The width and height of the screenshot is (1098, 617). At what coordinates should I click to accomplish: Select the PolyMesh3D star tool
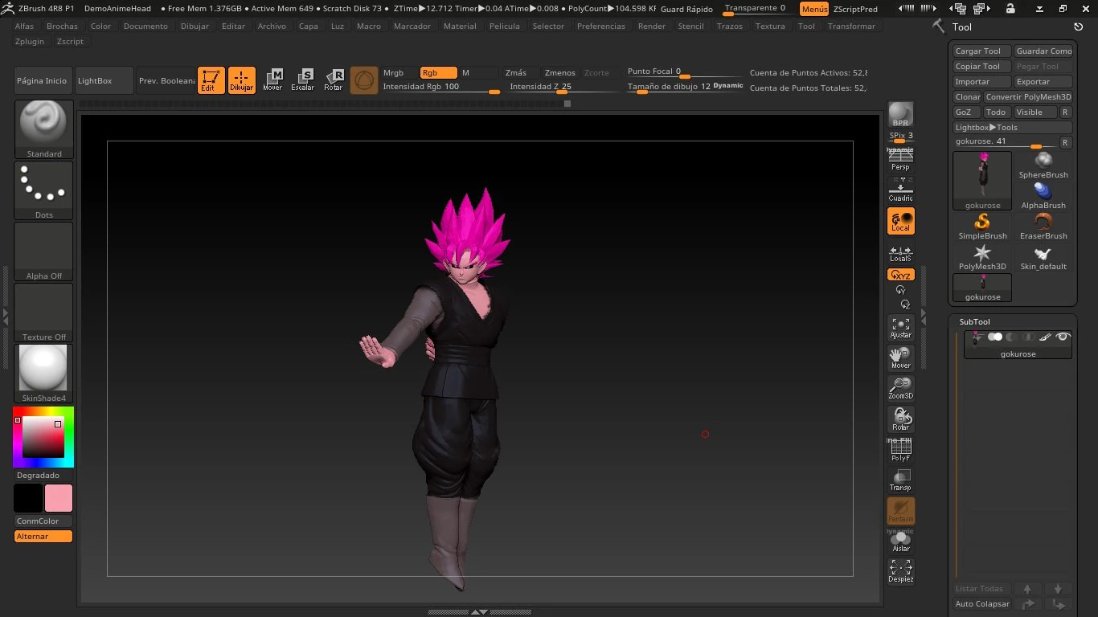982,256
